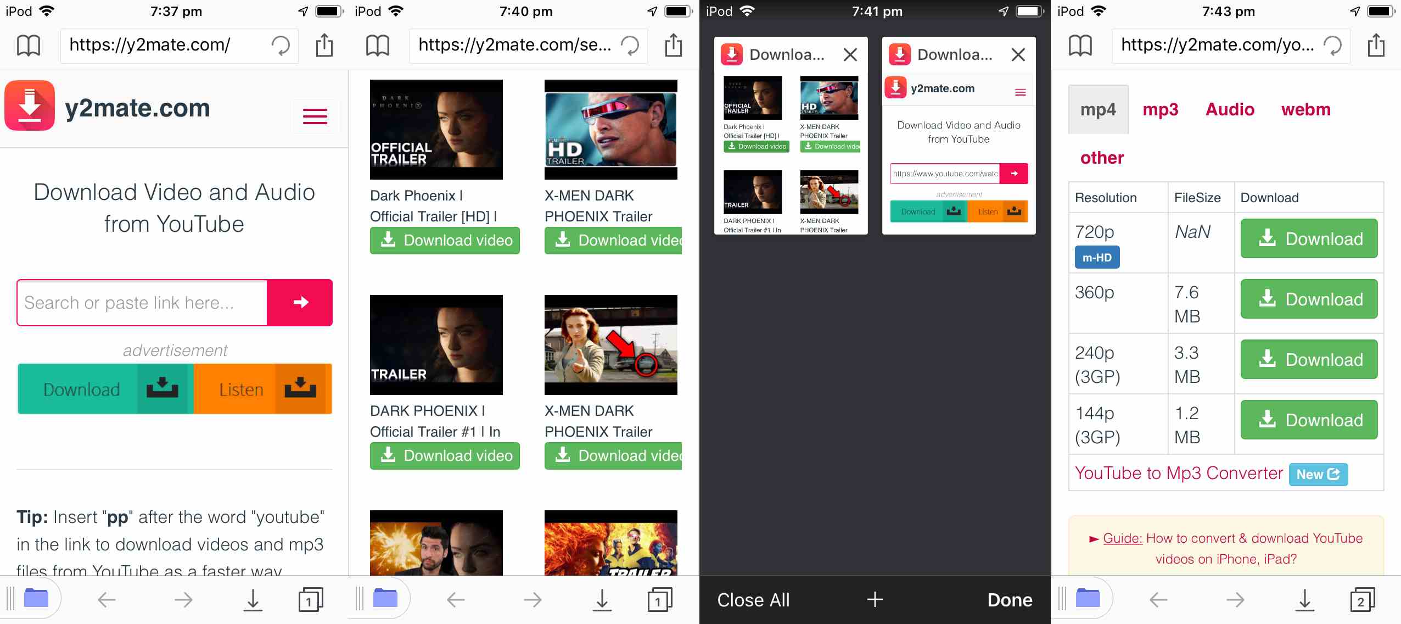Go back in first screen bottom bar
1401x624 pixels.
pyautogui.click(x=107, y=599)
